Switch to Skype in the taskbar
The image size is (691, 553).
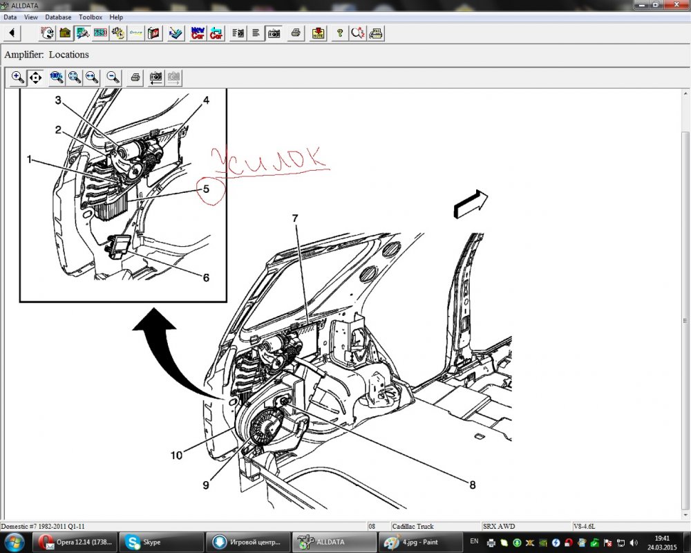coord(161,542)
